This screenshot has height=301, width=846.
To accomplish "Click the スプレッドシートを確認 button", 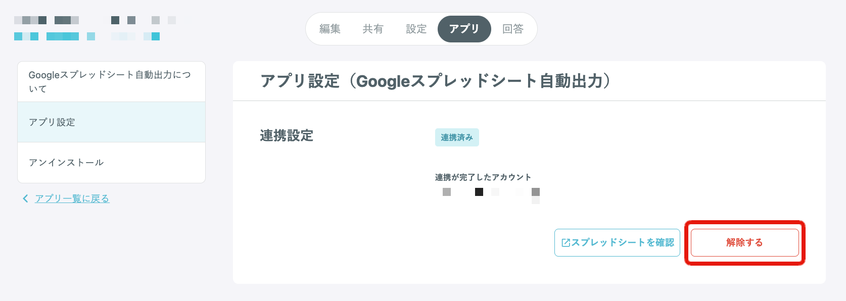I will [x=617, y=242].
